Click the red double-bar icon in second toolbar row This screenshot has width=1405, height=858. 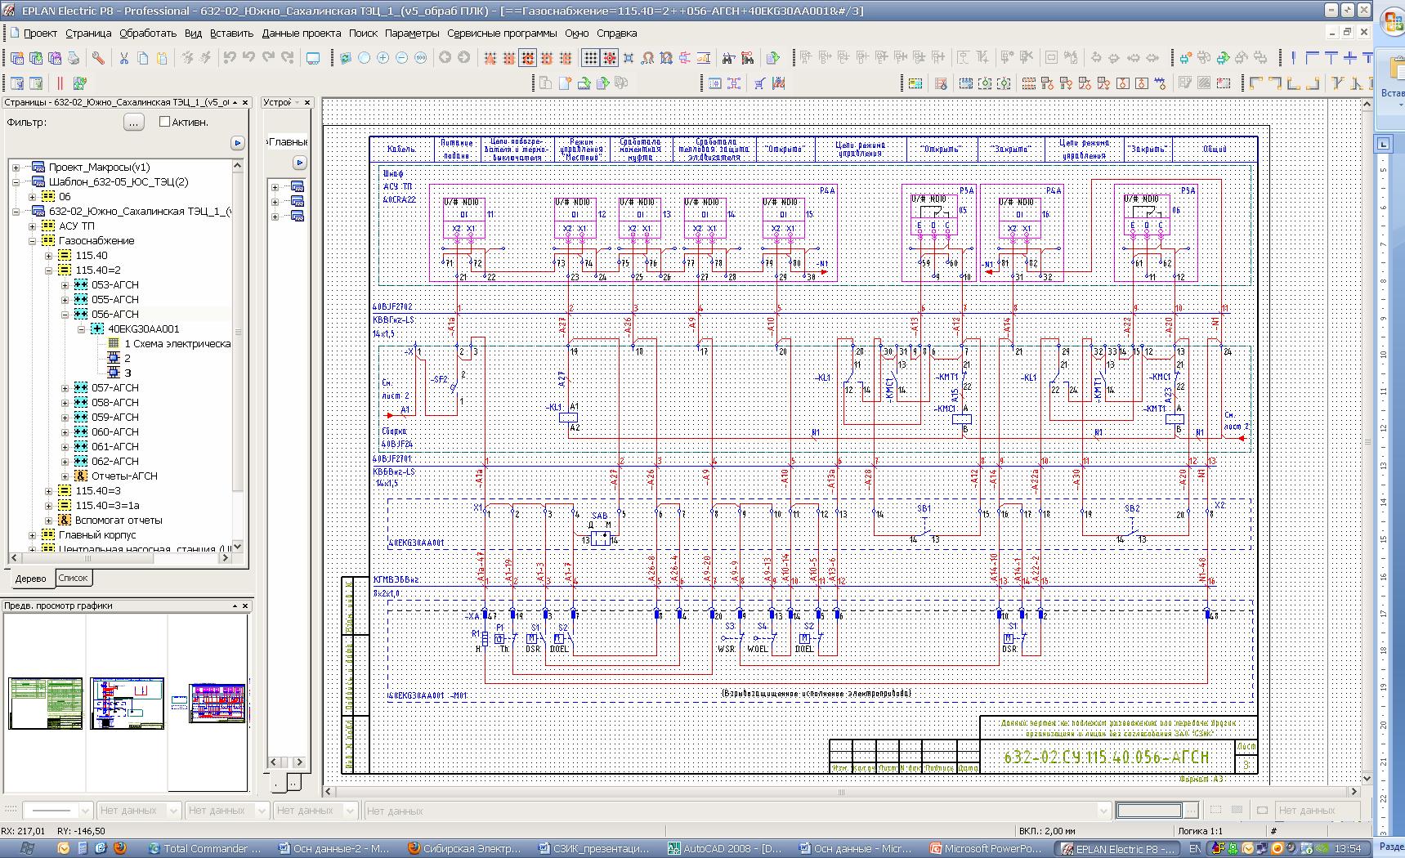[60, 83]
